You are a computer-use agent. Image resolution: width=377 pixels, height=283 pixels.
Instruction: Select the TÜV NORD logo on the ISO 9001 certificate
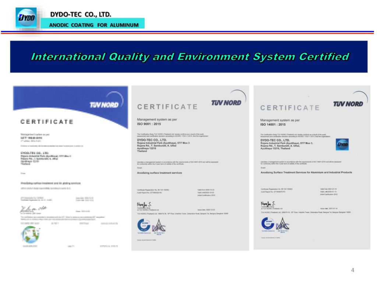tap(226, 102)
